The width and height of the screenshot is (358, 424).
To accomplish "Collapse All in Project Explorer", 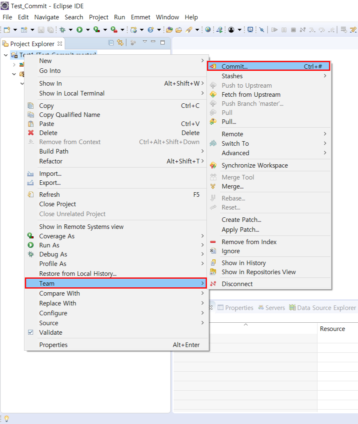I will [x=111, y=43].
